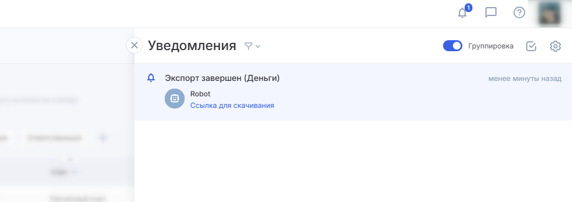
Task: Click the Группировка label
Action: tap(490, 46)
